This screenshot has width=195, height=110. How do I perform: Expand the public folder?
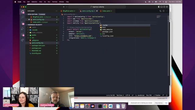pyautogui.click(x=28, y=35)
